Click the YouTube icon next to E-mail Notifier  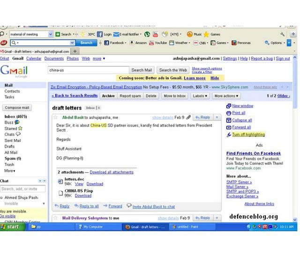pos(155,34)
